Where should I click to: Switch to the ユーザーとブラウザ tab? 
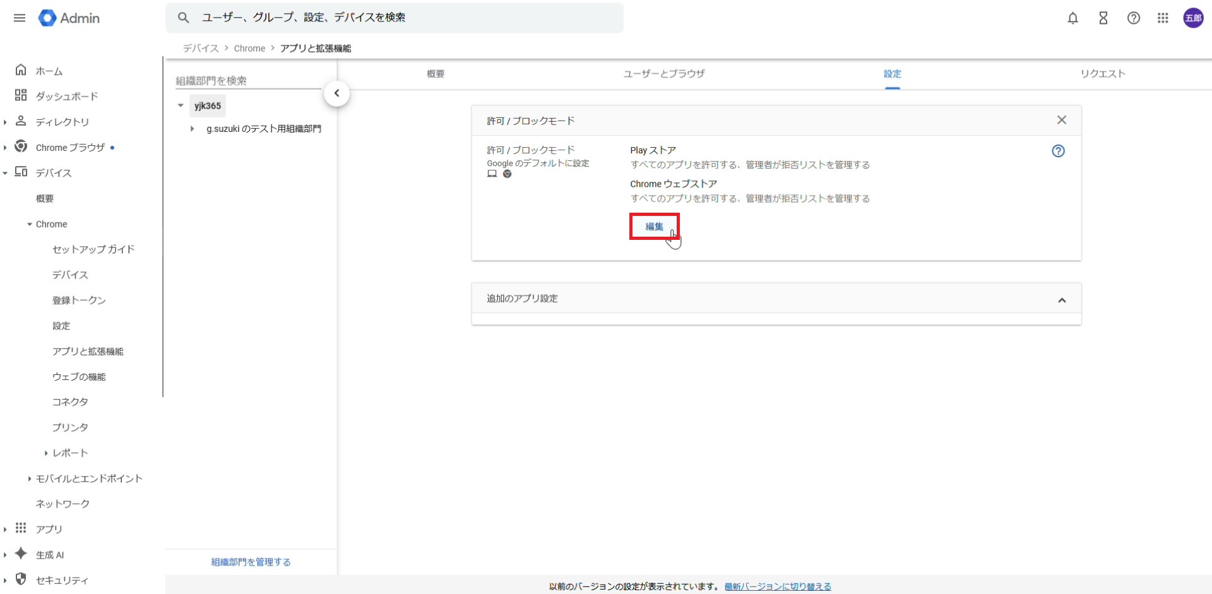tap(663, 74)
